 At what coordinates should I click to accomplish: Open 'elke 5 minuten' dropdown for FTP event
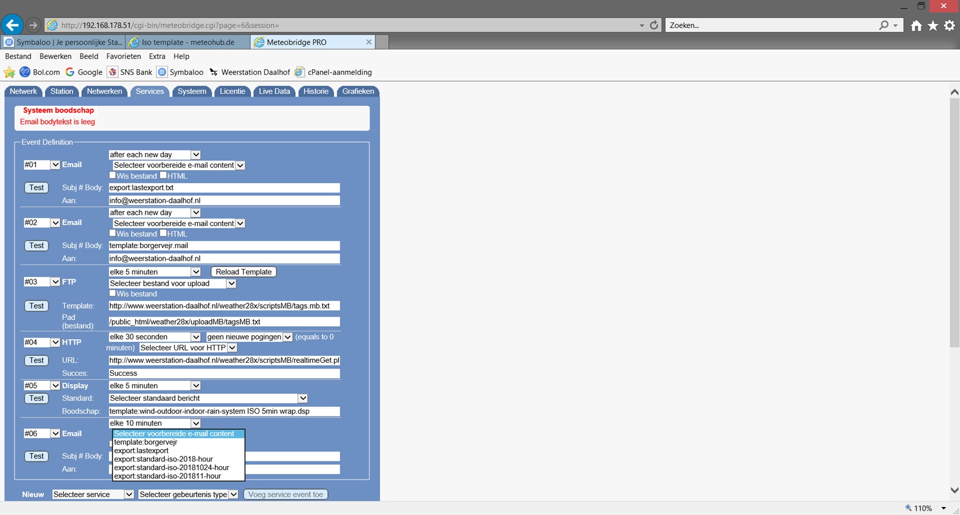coord(155,272)
